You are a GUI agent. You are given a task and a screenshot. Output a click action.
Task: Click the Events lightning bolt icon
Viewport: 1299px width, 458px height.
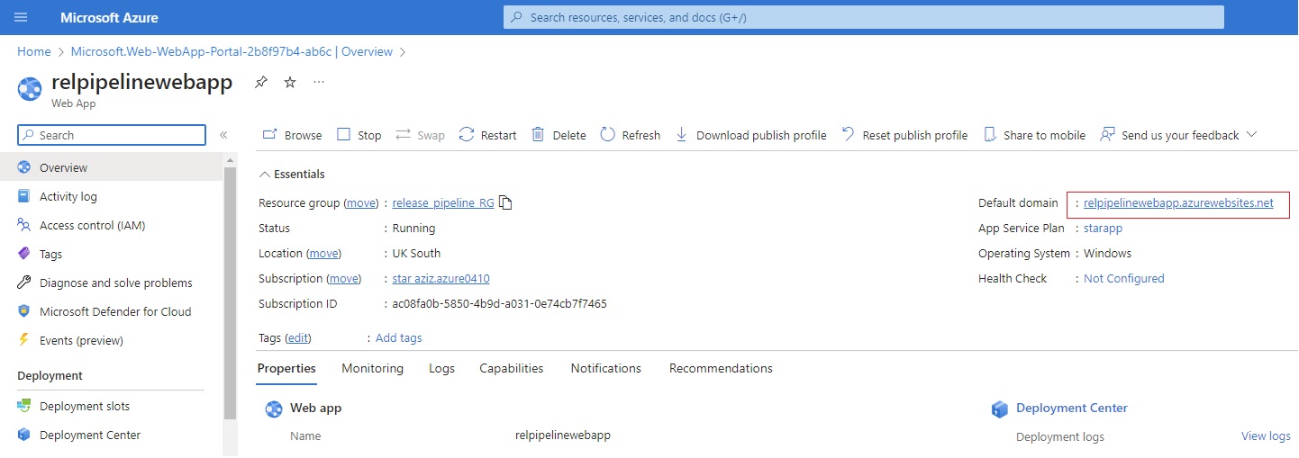tap(24, 340)
